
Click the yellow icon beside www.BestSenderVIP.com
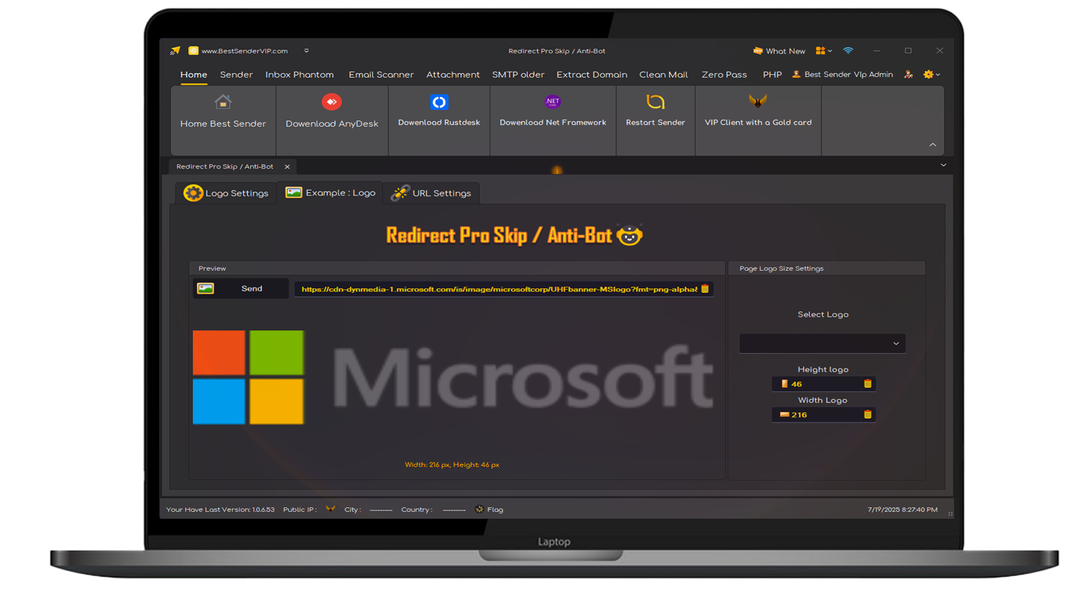pyautogui.click(x=194, y=51)
